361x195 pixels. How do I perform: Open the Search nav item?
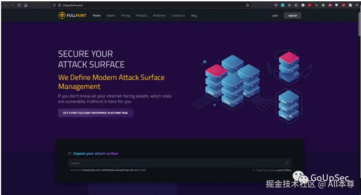(x=111, y=16)
